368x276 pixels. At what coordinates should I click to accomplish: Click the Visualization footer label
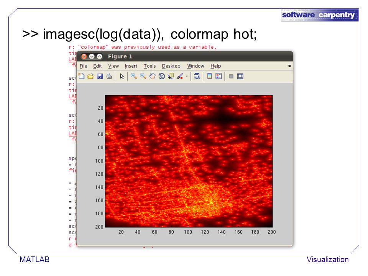(x=328, y=260)
